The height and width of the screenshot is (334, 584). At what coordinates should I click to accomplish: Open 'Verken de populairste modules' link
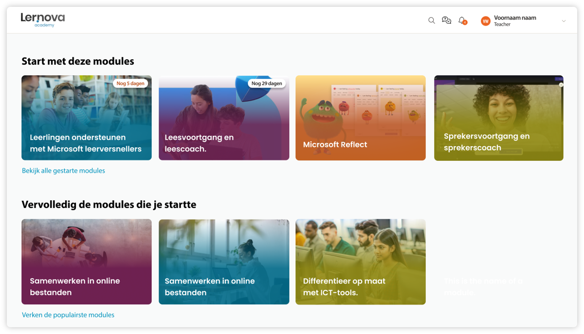tap(68, 315)
